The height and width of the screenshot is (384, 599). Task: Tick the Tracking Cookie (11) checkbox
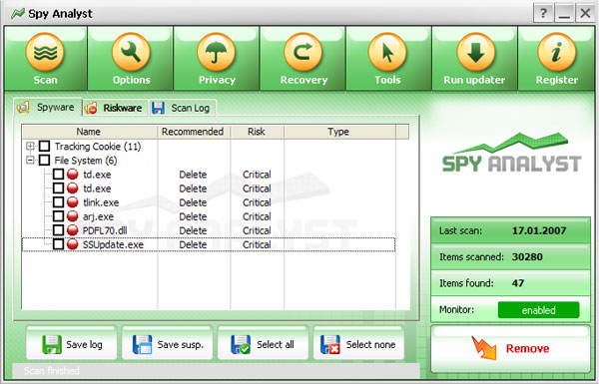[x=45, y=147]
